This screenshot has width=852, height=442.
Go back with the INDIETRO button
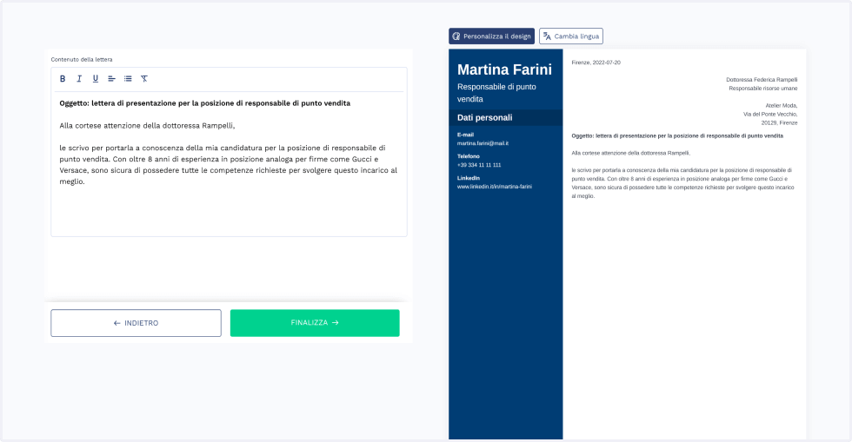pos(136,323)
